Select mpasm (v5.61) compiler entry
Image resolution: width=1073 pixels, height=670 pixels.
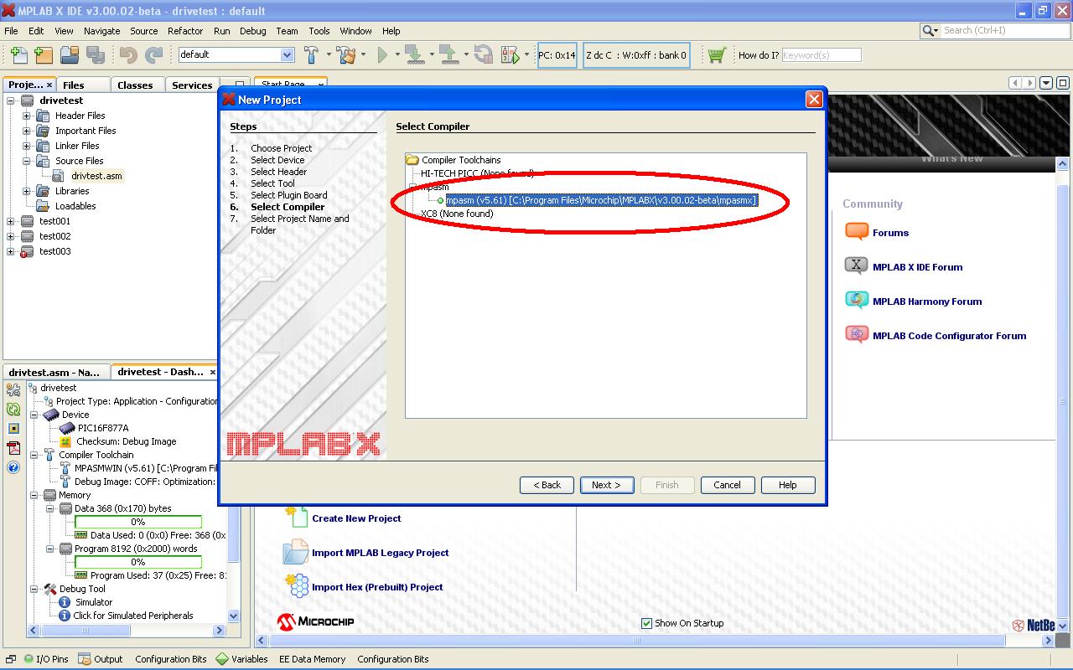point(601,200)
